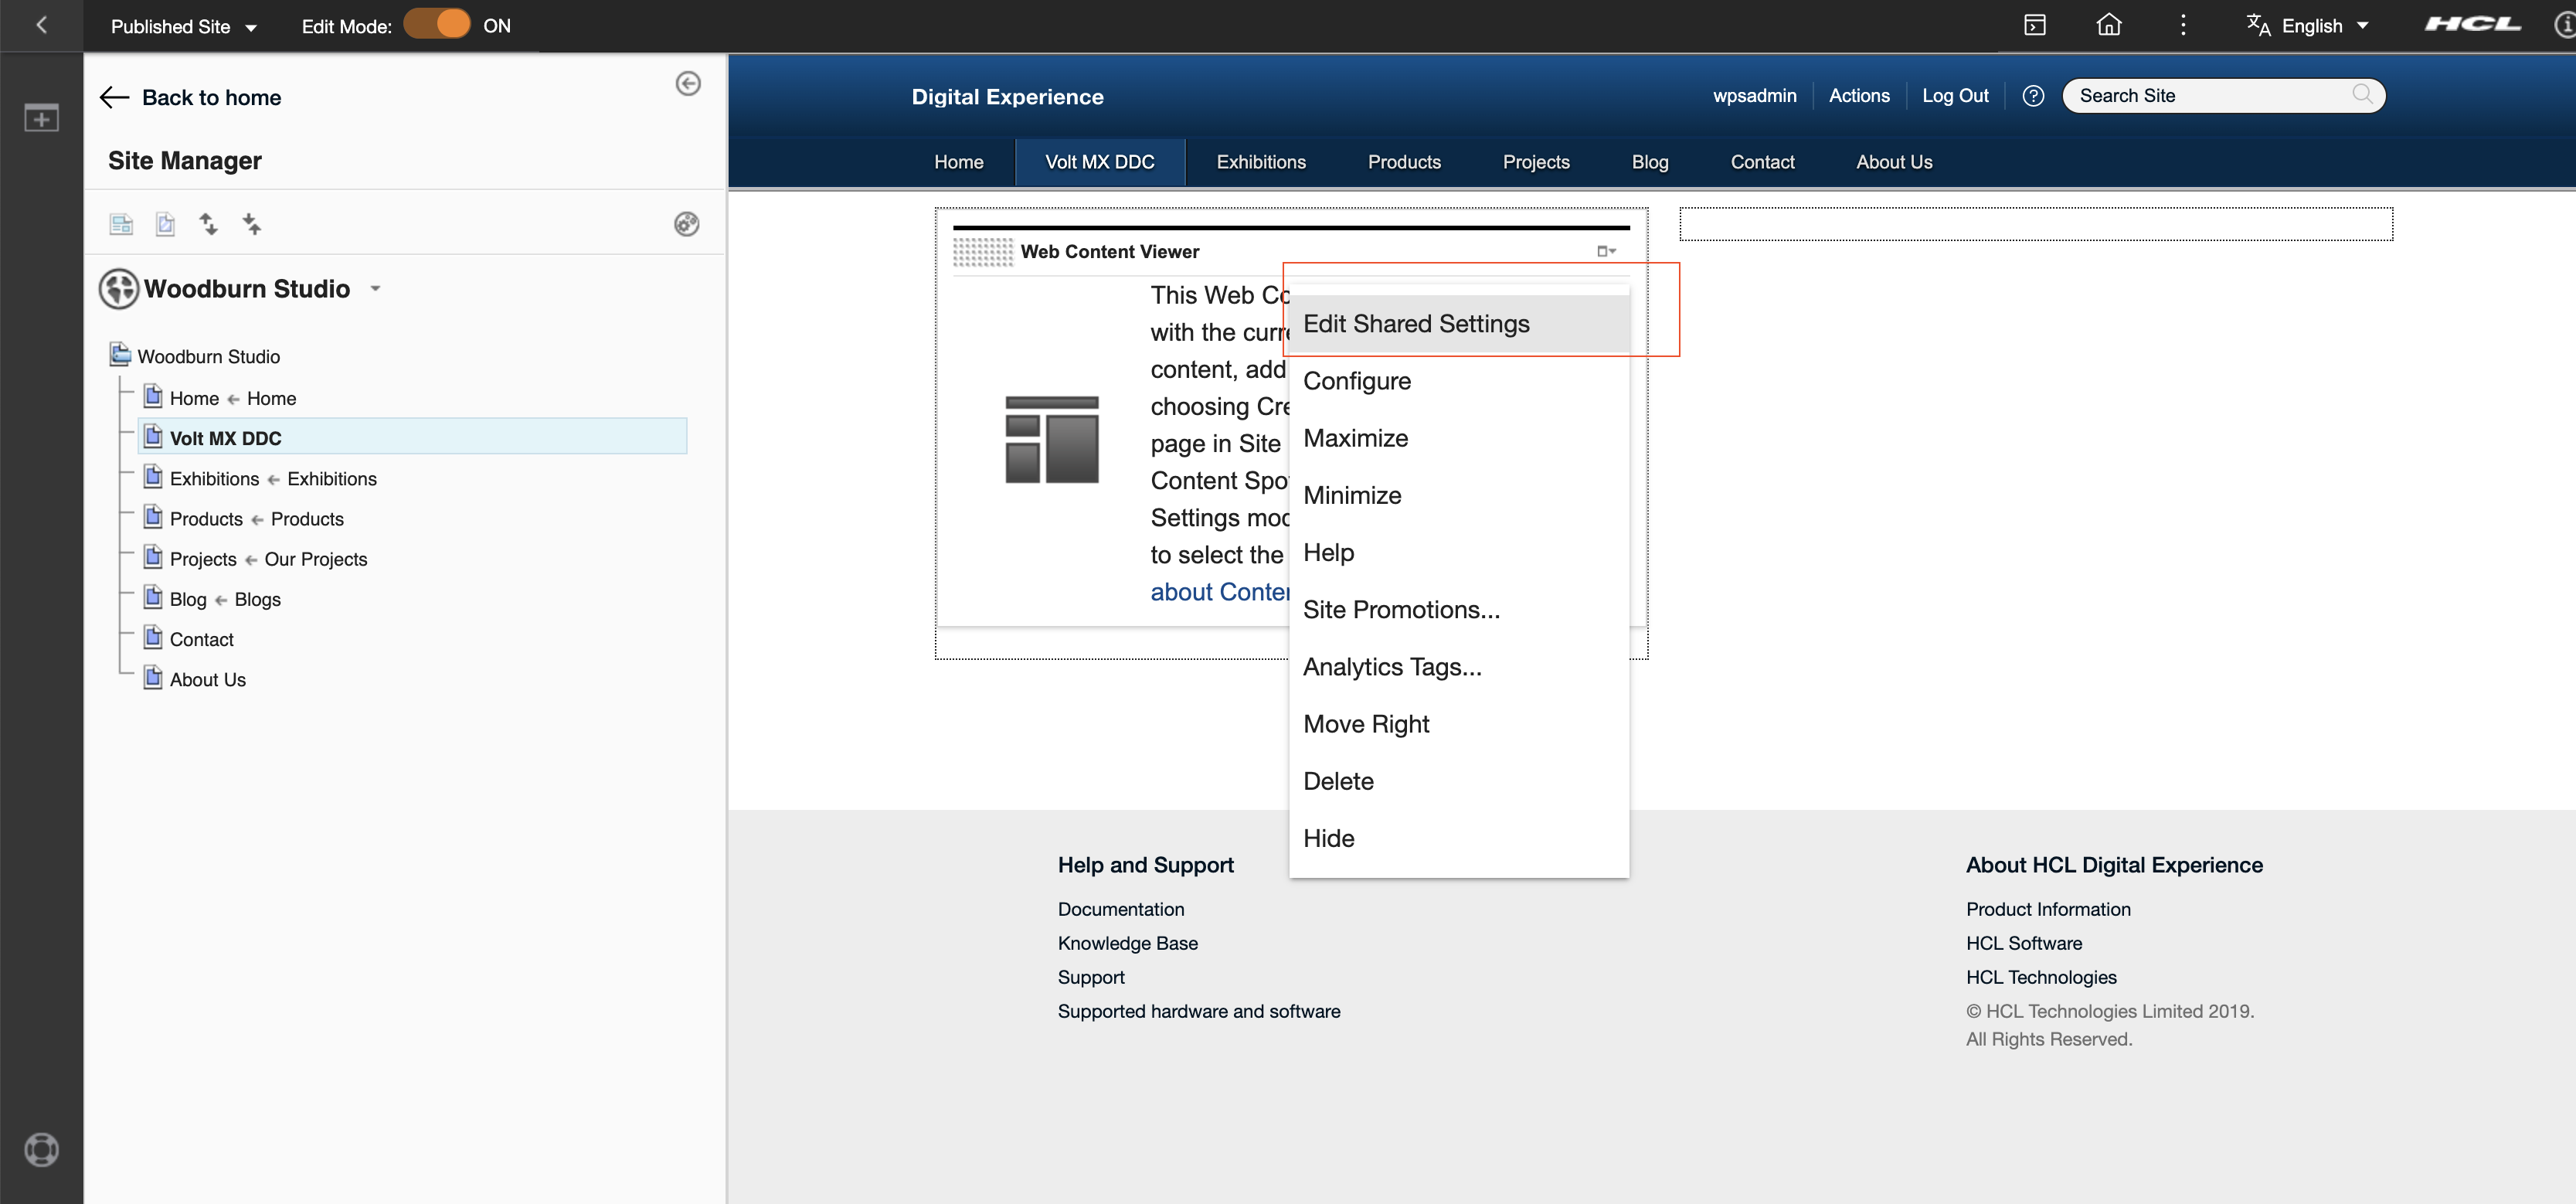Turn off the Edit Mode toggle

point(437,23)
